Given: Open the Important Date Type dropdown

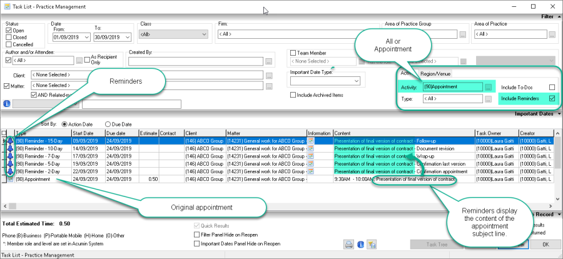Looking at the screenshot, I should (356, 81).
